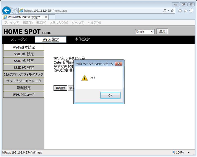This screenshot has height=157, width=197.
Task: Expand the English language dropdown
Action: (x=145, y=32)
